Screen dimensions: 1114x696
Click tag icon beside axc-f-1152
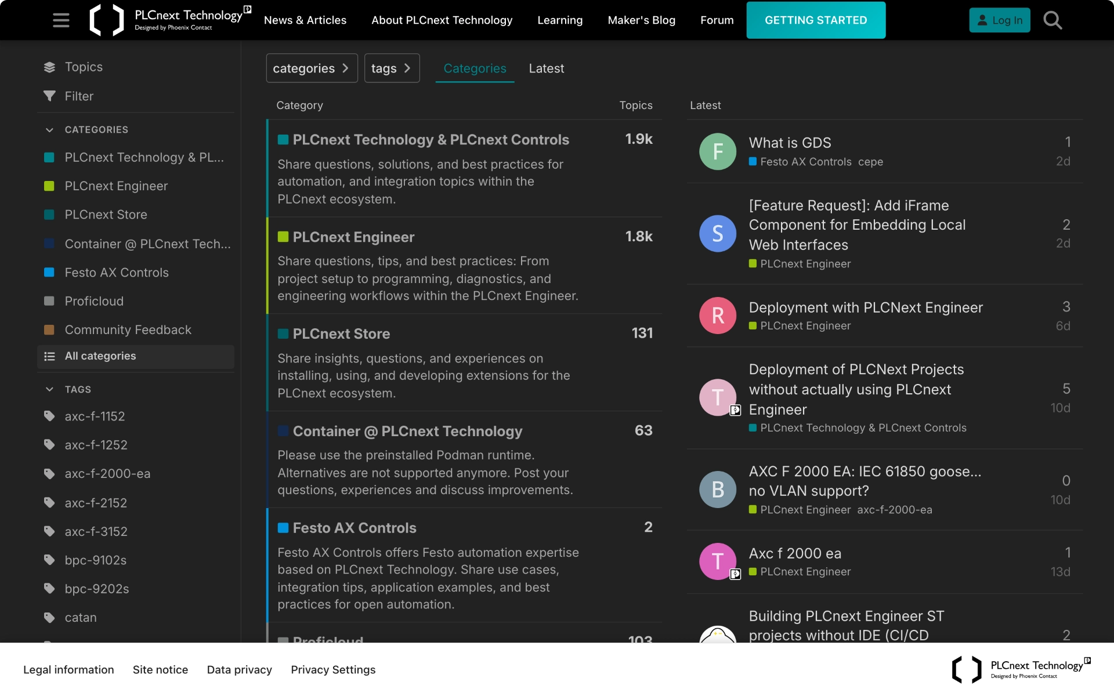tap(49, 416)
